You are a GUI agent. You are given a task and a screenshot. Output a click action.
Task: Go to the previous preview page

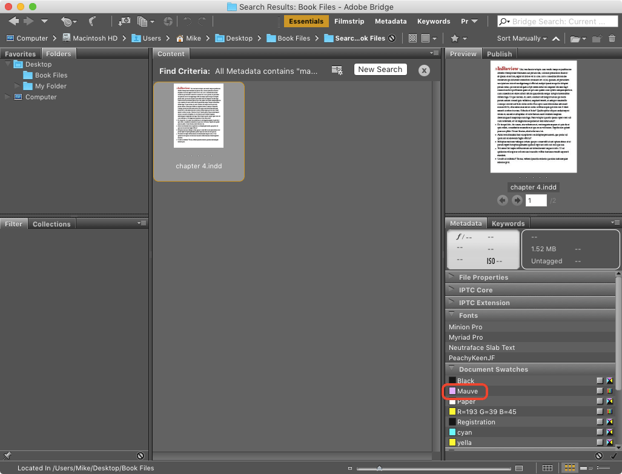[x=503, y=200]
